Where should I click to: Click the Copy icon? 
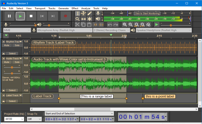83,24
